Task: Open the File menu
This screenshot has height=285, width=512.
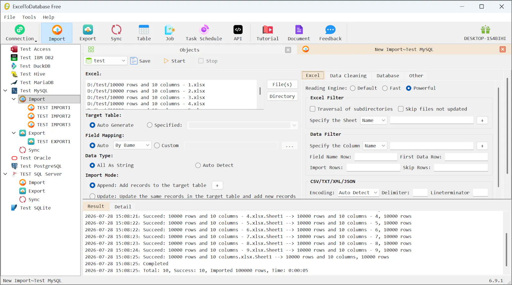Action: click(x=10, y=17)
